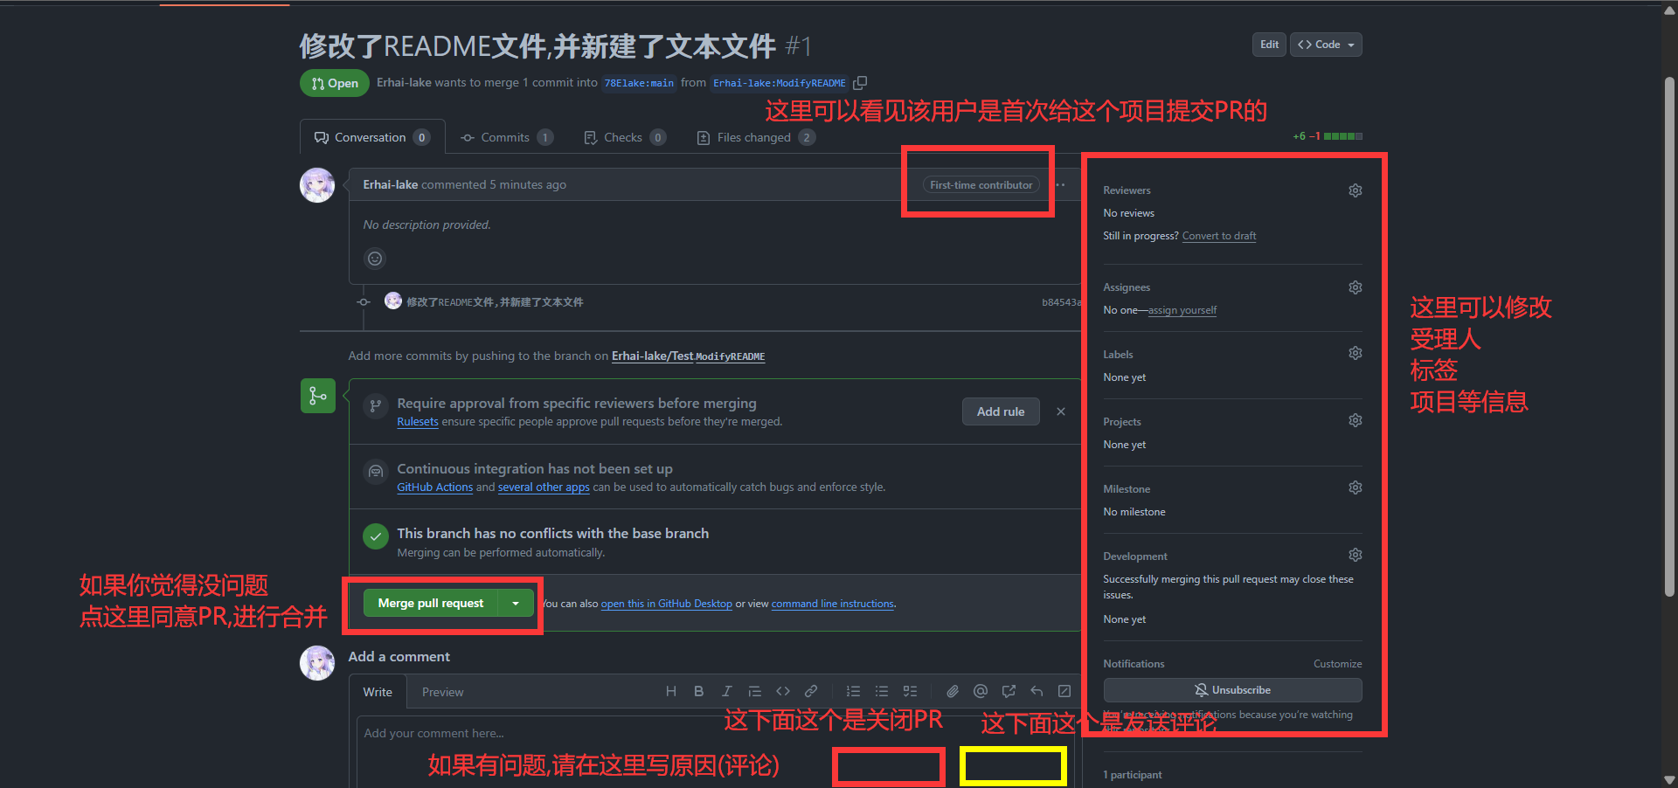The image size is (1678, 788).
Task: Expand merge method dropdown arrow
Action: coord(516,604)
